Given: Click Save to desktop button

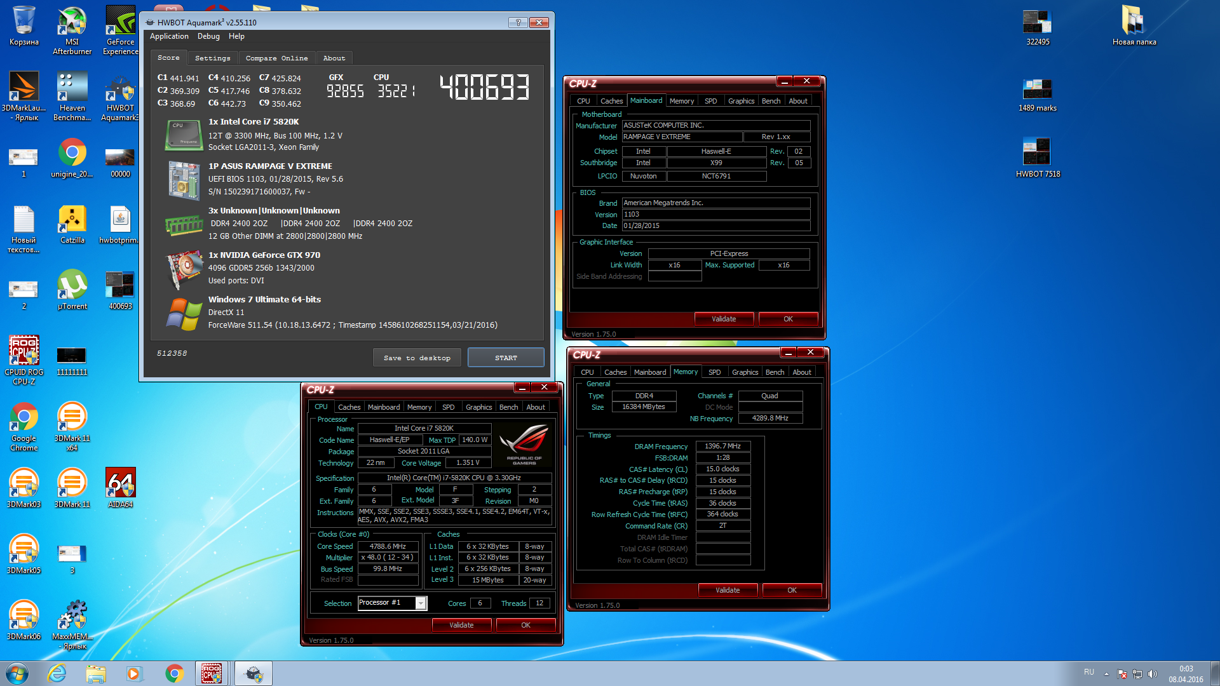Looking at the screenshot, I should (x=417, y=358).
